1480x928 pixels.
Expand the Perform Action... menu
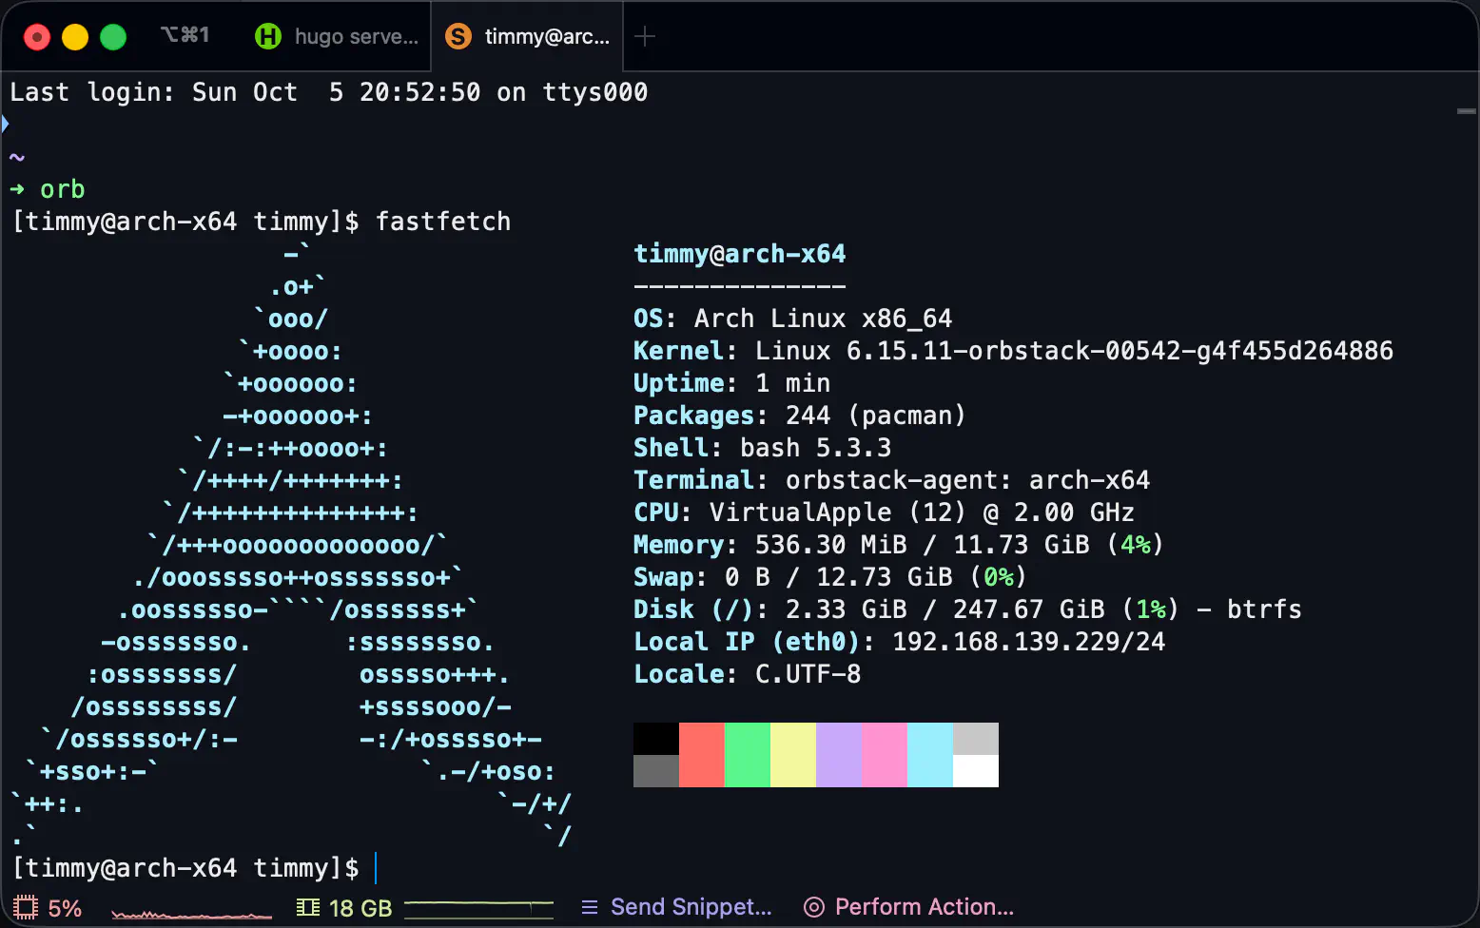click(x=924, y=907)
